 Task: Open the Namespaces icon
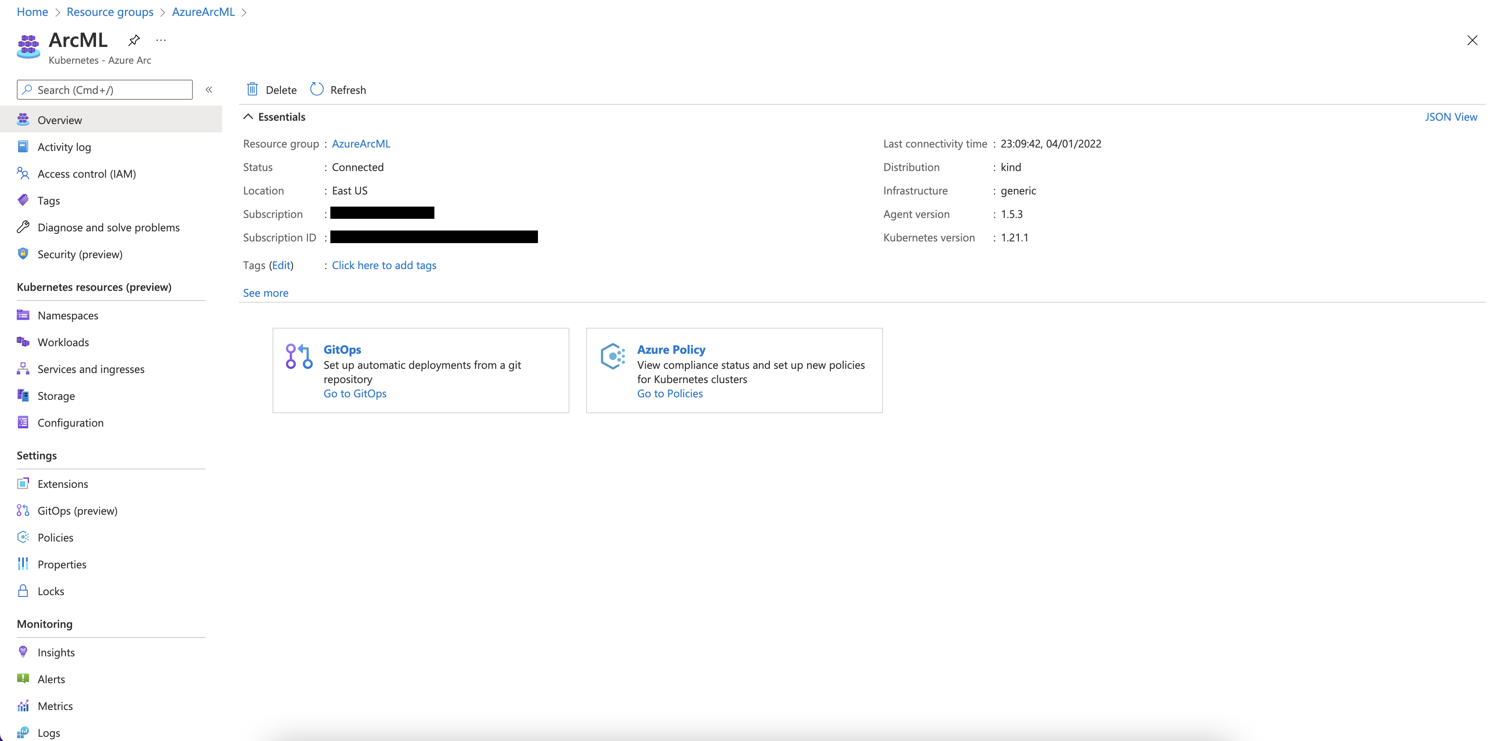click(23, 315)
